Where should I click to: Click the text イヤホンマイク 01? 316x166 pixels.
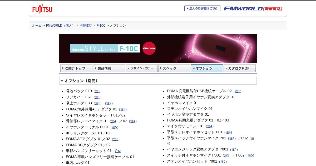[x=182, y=103]
